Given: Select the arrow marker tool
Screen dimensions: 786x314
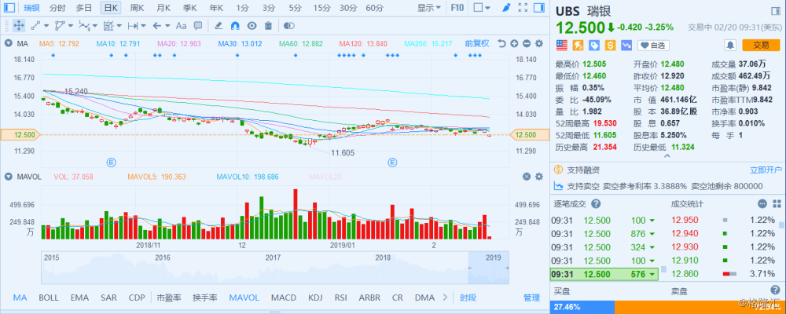Looking at the screenshot, I should click(156, 26).
